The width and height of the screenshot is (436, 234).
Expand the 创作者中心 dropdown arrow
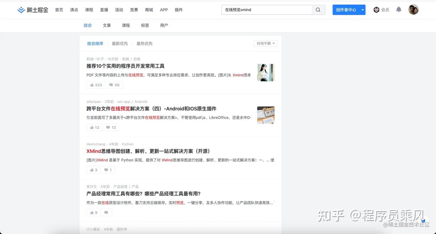362,9
